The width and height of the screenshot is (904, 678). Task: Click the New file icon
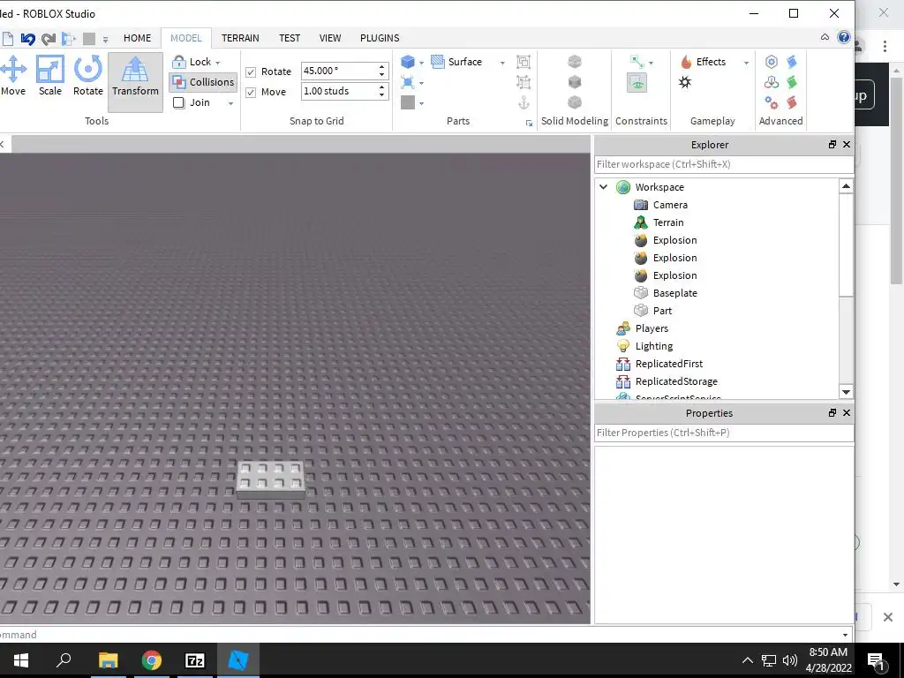tap(8, 39)
